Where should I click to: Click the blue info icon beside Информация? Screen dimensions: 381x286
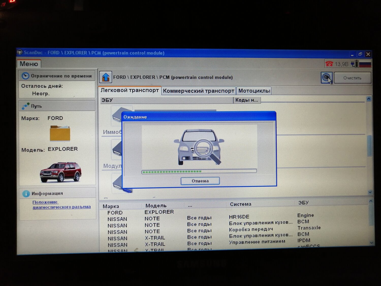pyautogui.click(x=26, y=193)
